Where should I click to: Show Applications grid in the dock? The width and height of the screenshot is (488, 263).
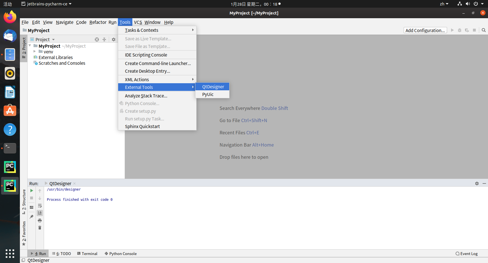[x=10, y=254]
